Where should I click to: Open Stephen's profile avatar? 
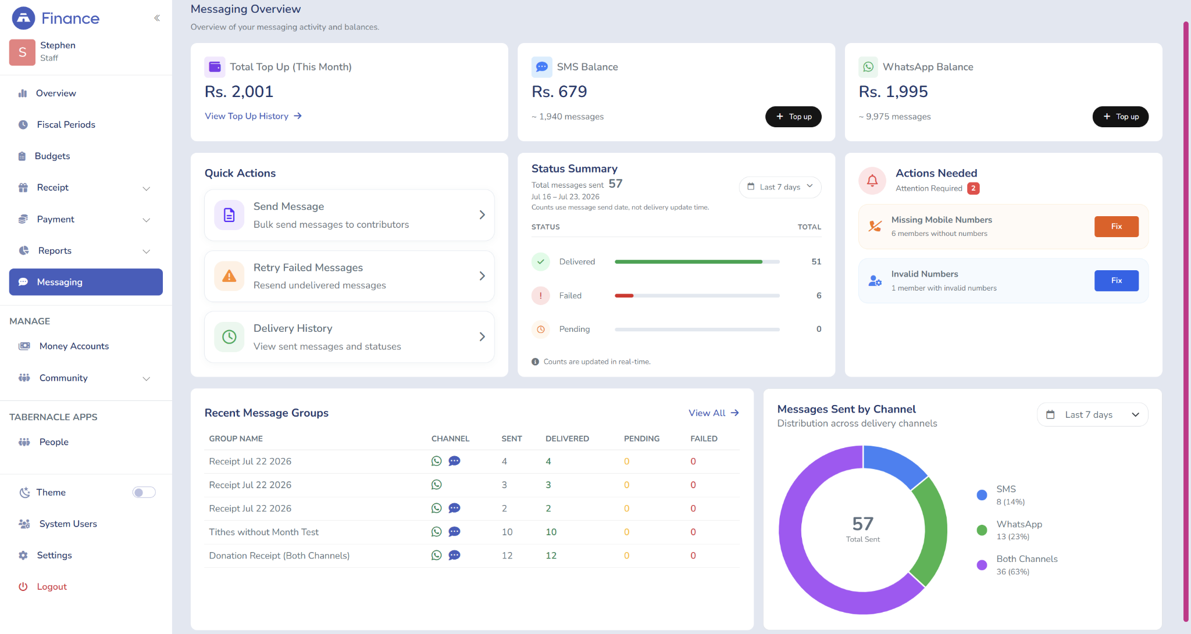22,52
